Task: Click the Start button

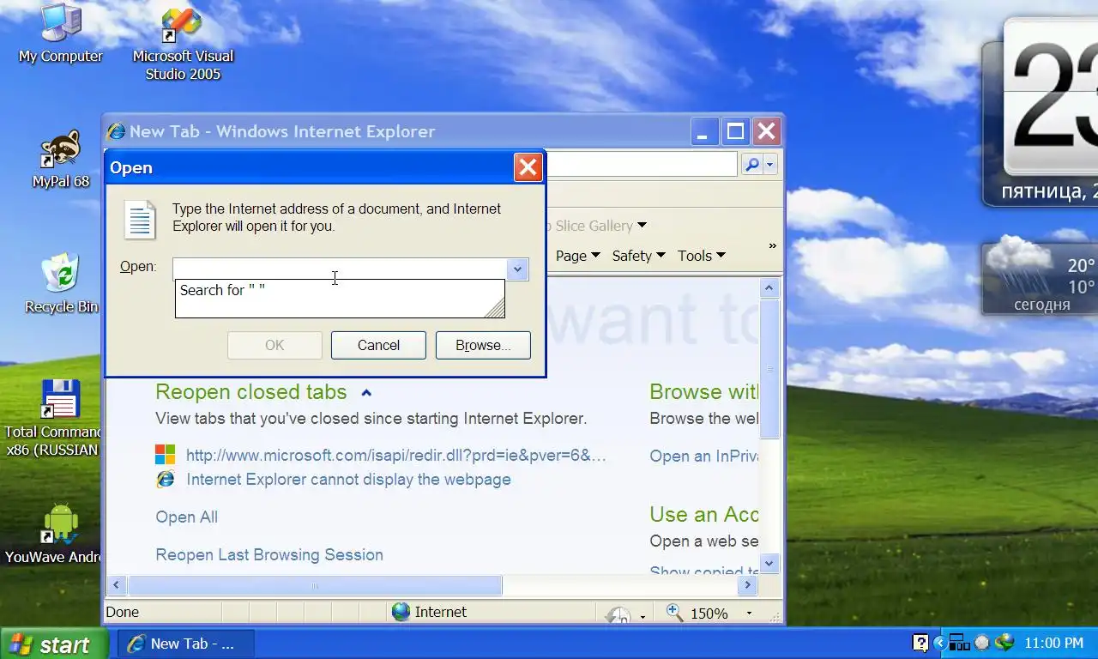Action: click(53, 644)
